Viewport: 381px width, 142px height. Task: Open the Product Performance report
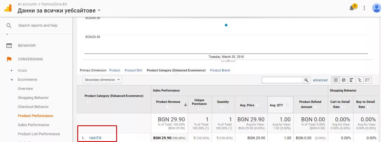pos(36,116)
